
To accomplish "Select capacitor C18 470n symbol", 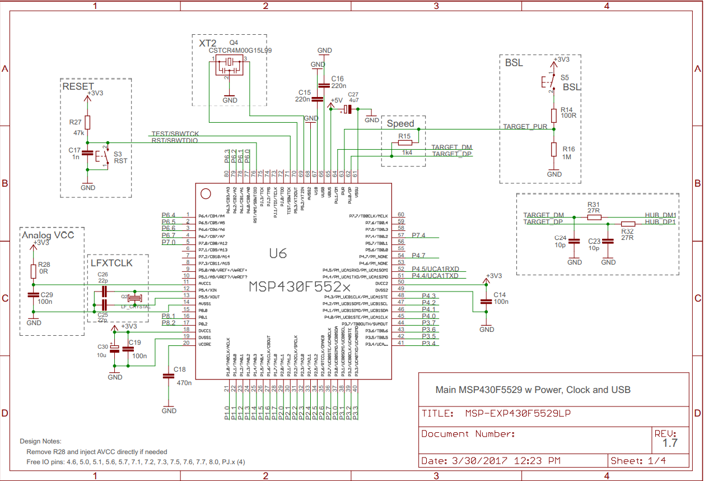I will point(168,377).
